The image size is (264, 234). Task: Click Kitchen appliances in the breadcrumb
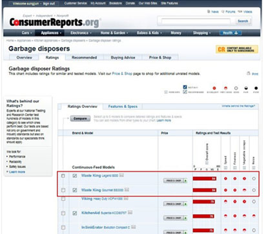pos(46,41)
